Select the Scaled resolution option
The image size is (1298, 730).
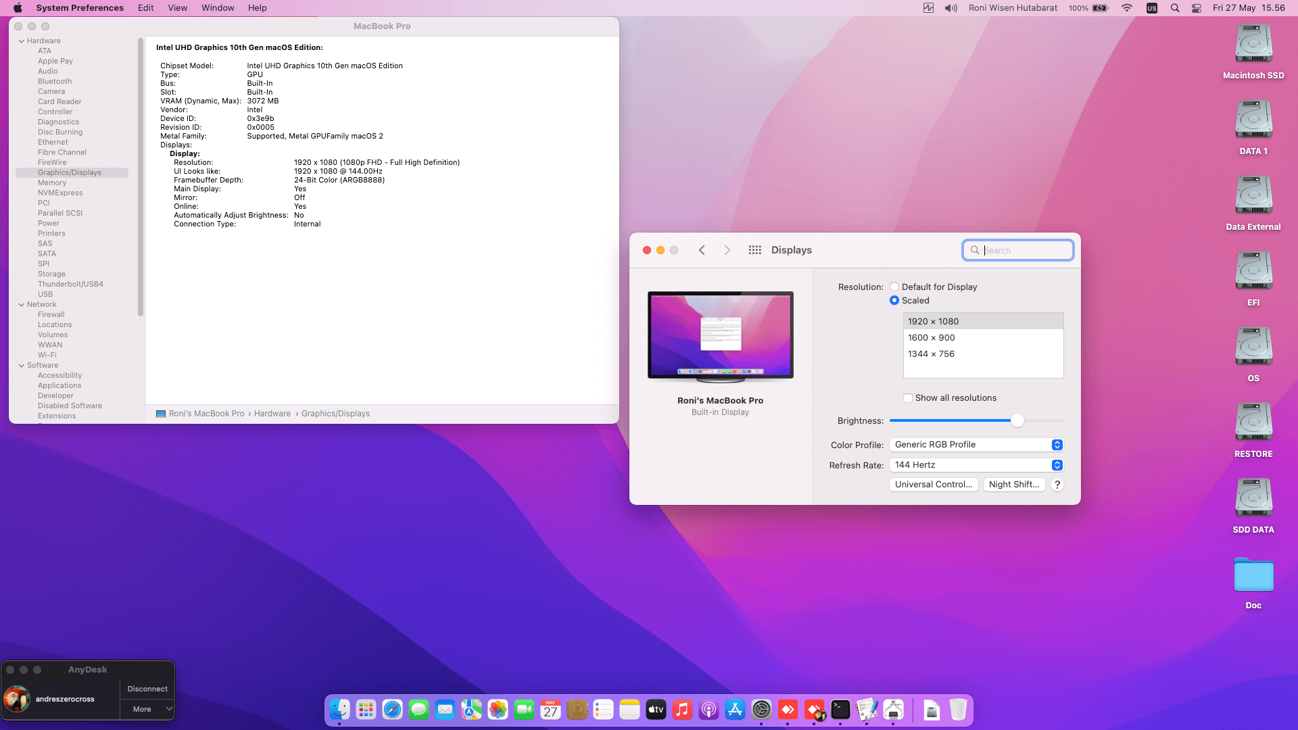click(x=894, y=301)
